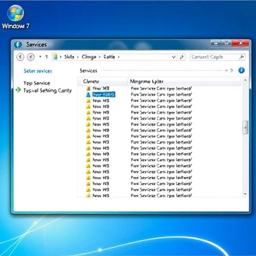Maximize the Services window

[x=226, y=43]
